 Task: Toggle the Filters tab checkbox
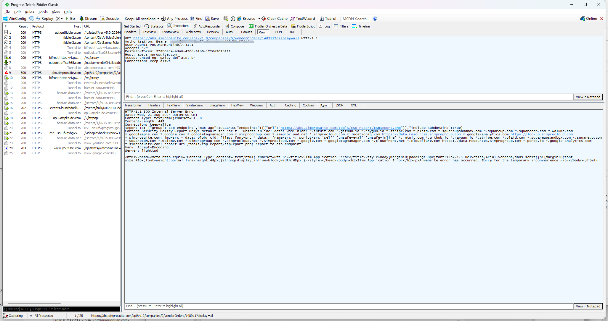coord(336,26)
